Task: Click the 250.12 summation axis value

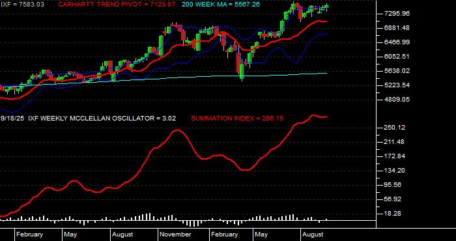Action: [x=395, y=128]
